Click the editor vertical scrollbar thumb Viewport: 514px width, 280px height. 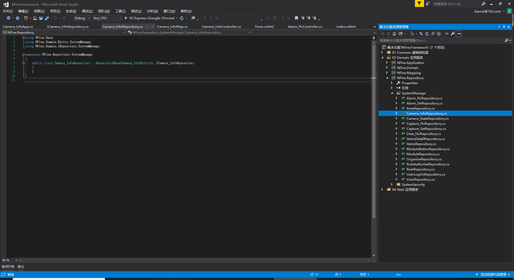(374, 131)
